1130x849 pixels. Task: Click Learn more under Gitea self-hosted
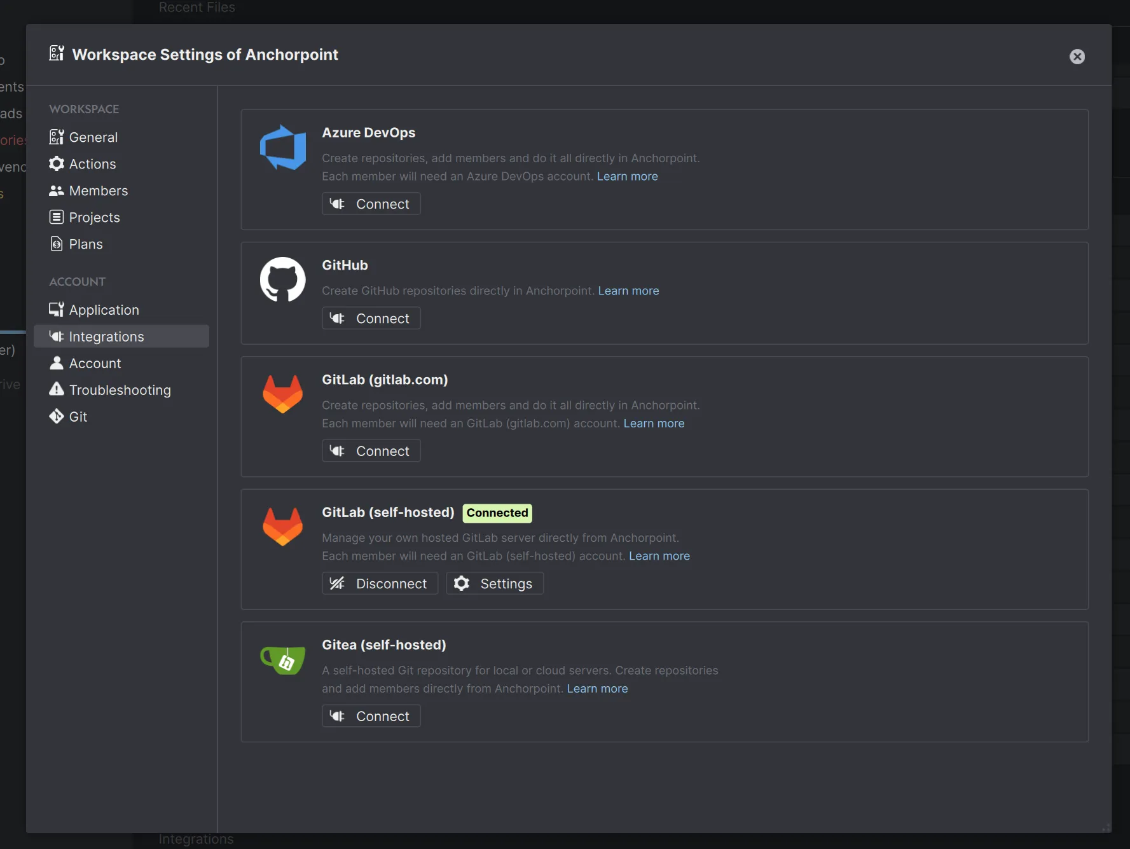(x=596, y=689)
